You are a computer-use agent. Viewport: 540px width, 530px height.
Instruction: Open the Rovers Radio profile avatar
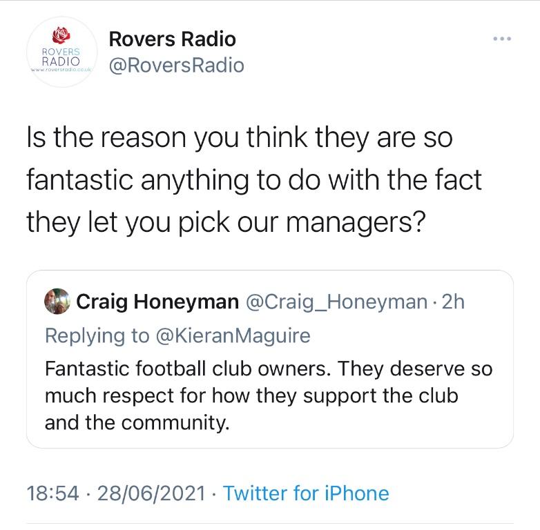[x=62, y=52]
